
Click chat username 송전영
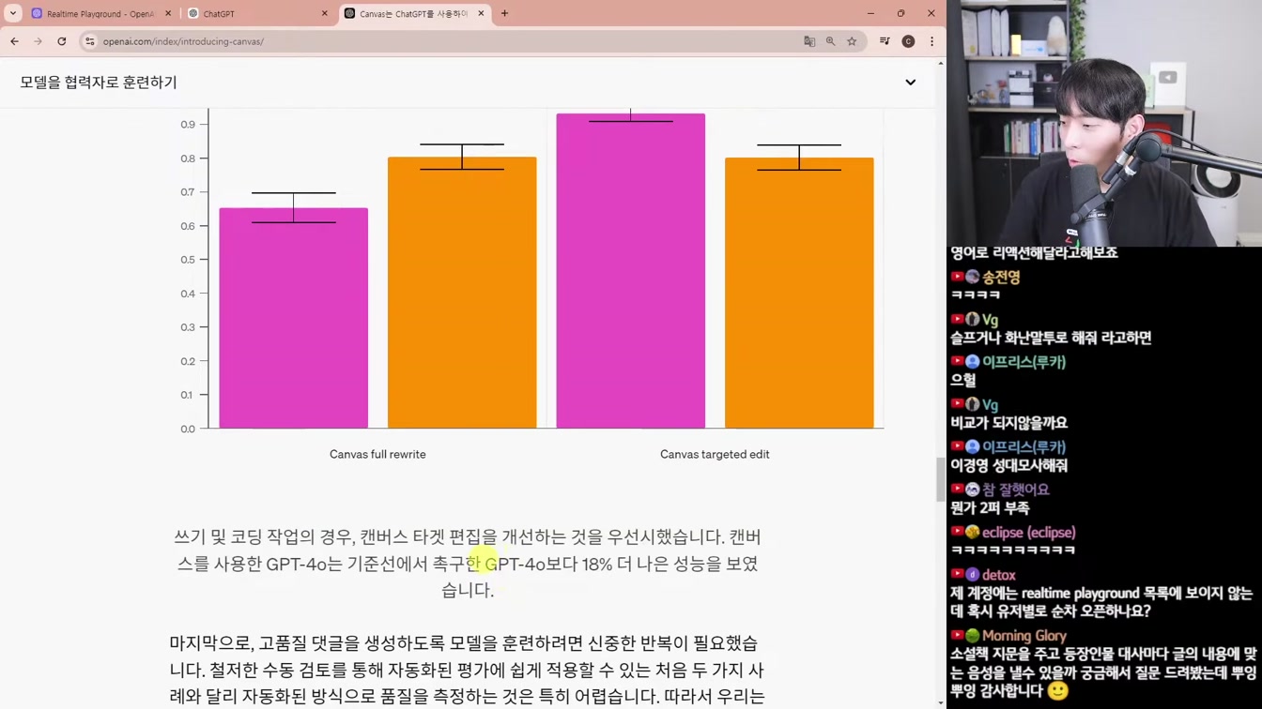pyautogui.click(x=1001, y=277)
